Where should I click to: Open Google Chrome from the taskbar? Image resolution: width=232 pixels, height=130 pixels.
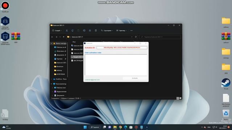pyautogui.click(x=120, y=127)
